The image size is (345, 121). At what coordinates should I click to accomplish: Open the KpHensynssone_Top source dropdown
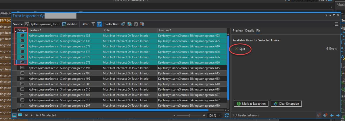pyautogui.click(x=43, y=24)
